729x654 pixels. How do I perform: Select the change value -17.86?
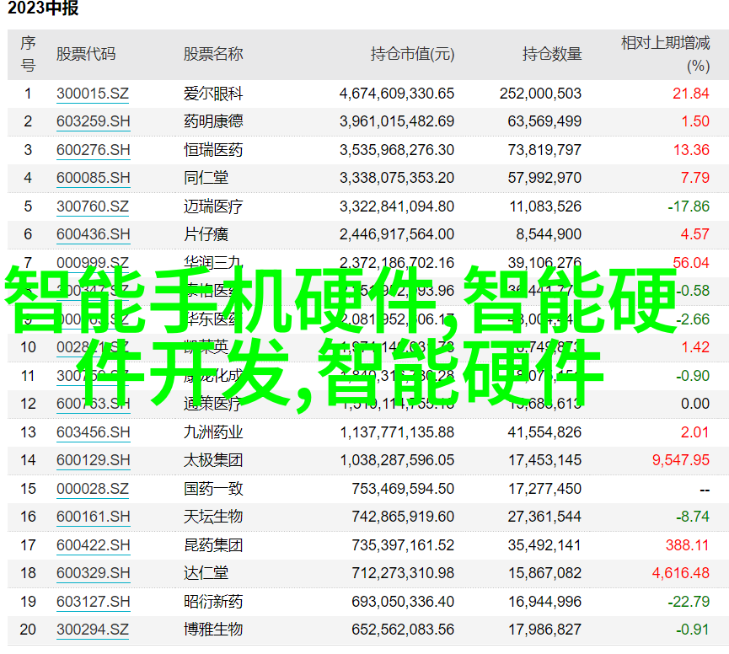pos(689,206)
